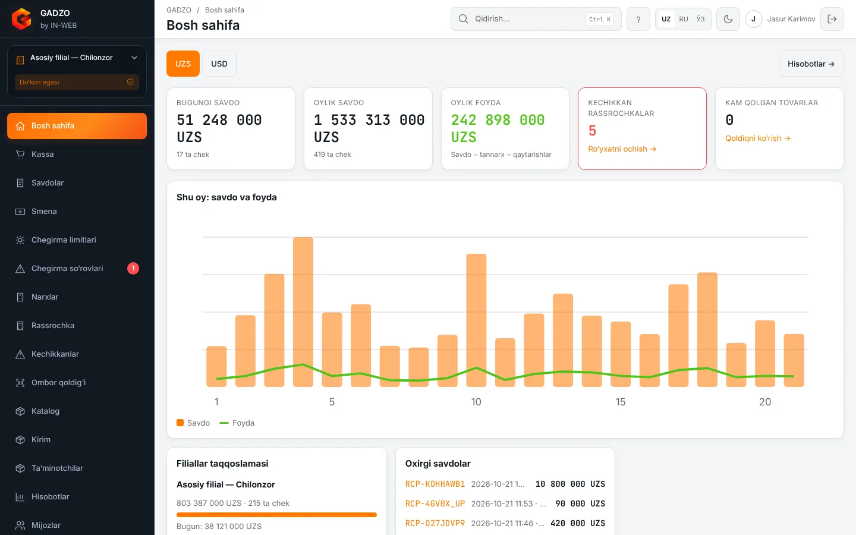Click the Ombor qoldig'i barcode icon
856x535 pixels.
[20, 383]
